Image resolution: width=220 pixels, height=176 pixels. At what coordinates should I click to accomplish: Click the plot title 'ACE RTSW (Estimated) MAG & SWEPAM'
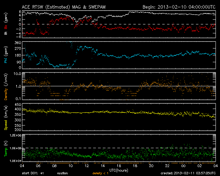point(64,7)
